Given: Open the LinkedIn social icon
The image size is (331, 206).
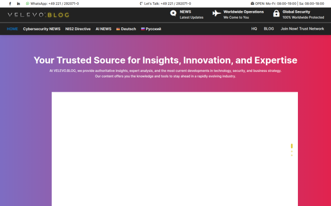Looking at the screenshot, I should (18, 4).
